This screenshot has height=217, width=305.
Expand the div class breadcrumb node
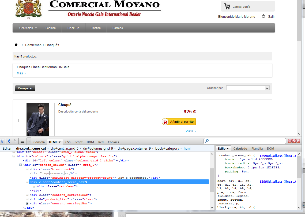(27, 169)
